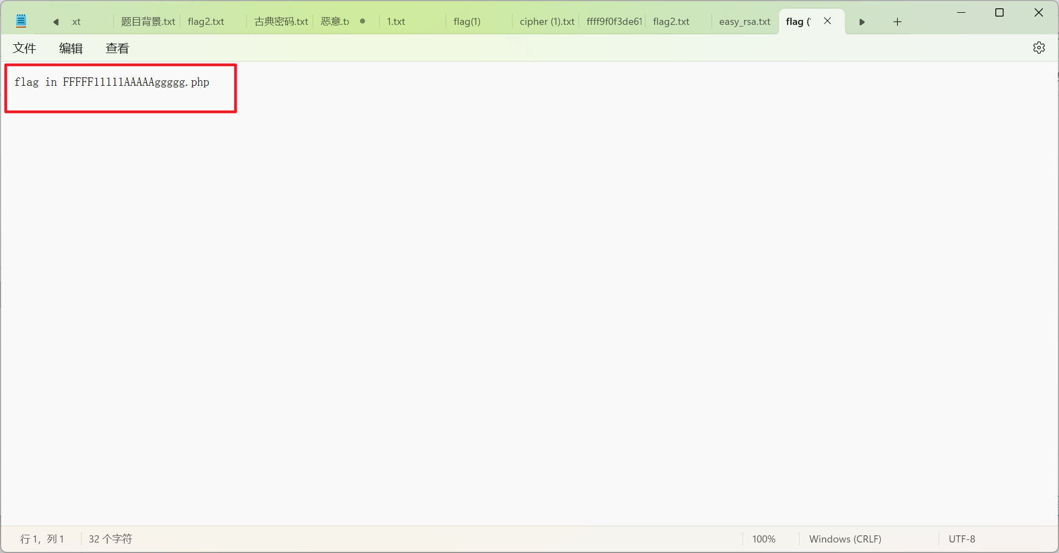Image resolution: width=1059 pixels, height=553 pixels.
Task: Close the Notepad window
Action: click(1039, 12)
